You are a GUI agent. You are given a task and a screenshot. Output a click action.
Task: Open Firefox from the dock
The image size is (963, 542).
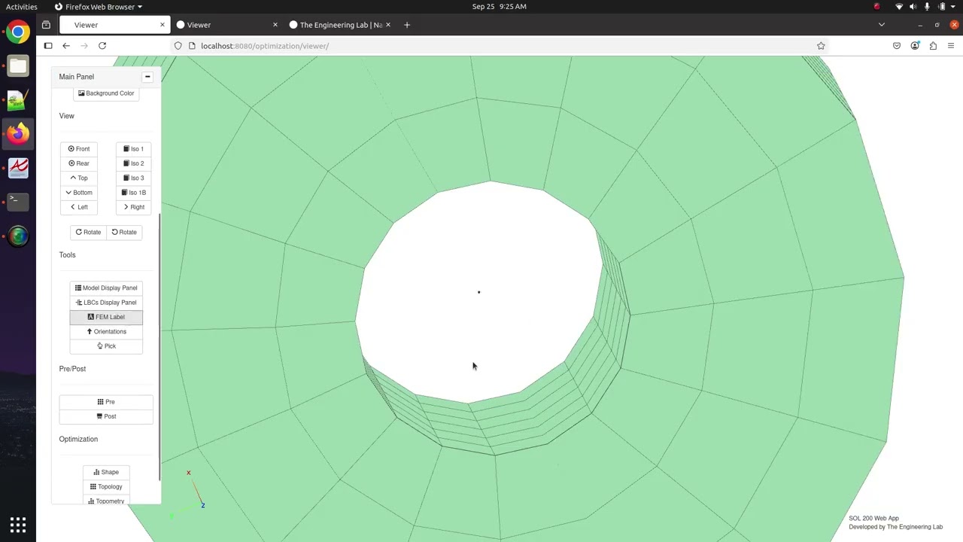[x=18, y=133]
